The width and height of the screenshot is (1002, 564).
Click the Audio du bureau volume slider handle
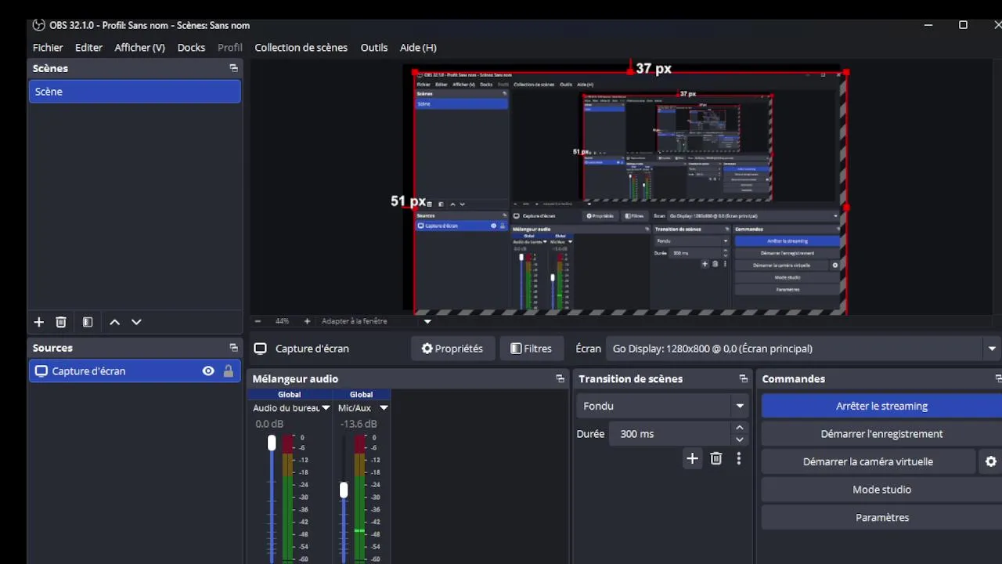(272, 443)
